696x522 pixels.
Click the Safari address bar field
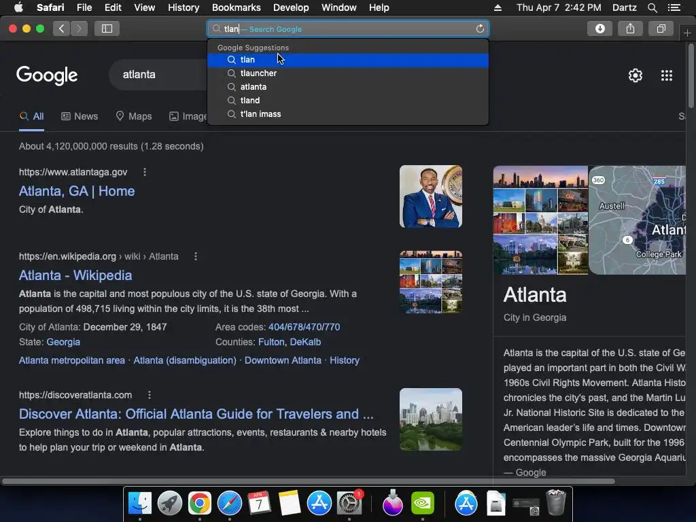[348, 29]
